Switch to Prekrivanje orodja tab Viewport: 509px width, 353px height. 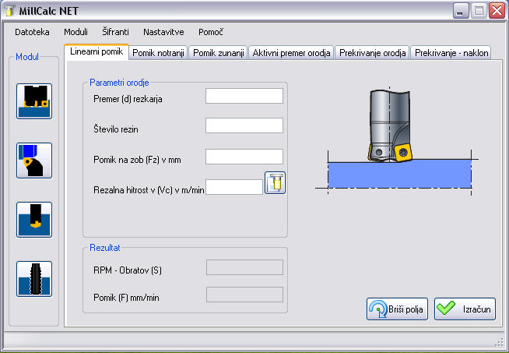pos(372,53)
